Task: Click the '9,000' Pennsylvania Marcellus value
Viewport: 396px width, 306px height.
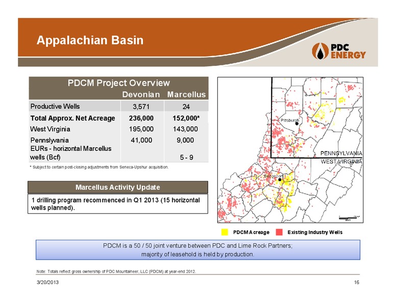Action: (185, 140)
